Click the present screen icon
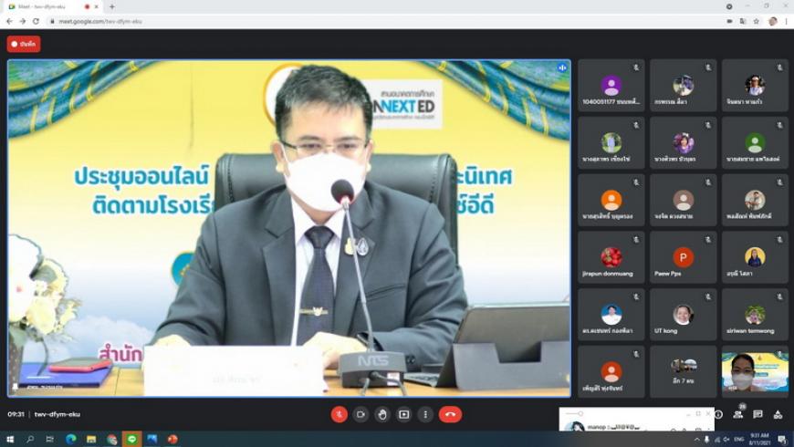The image size is (794, 447). (x=404, y=414)
